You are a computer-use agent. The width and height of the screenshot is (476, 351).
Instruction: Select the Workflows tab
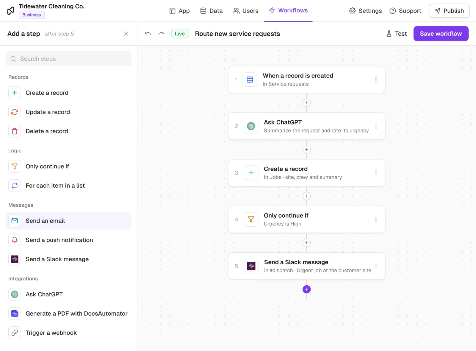point(288,10)
